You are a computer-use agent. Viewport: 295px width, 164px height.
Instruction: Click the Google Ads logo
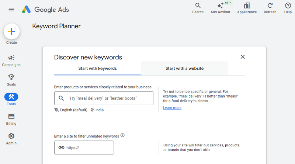[x=45, y=10]
